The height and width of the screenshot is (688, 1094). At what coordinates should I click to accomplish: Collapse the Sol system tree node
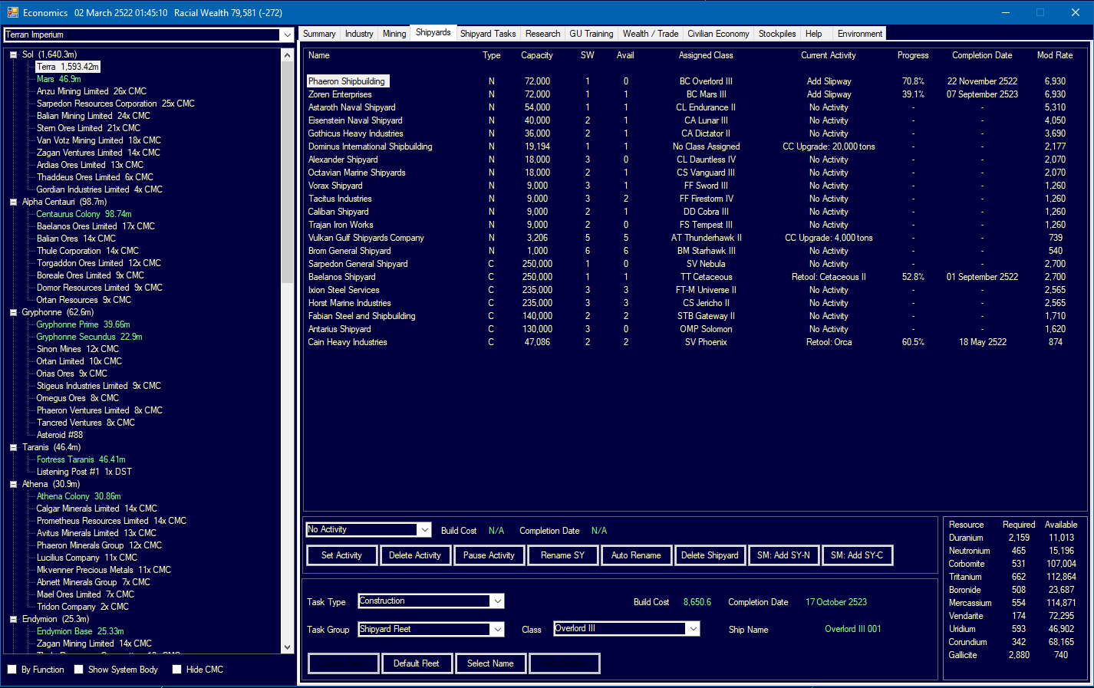point(13,54)
